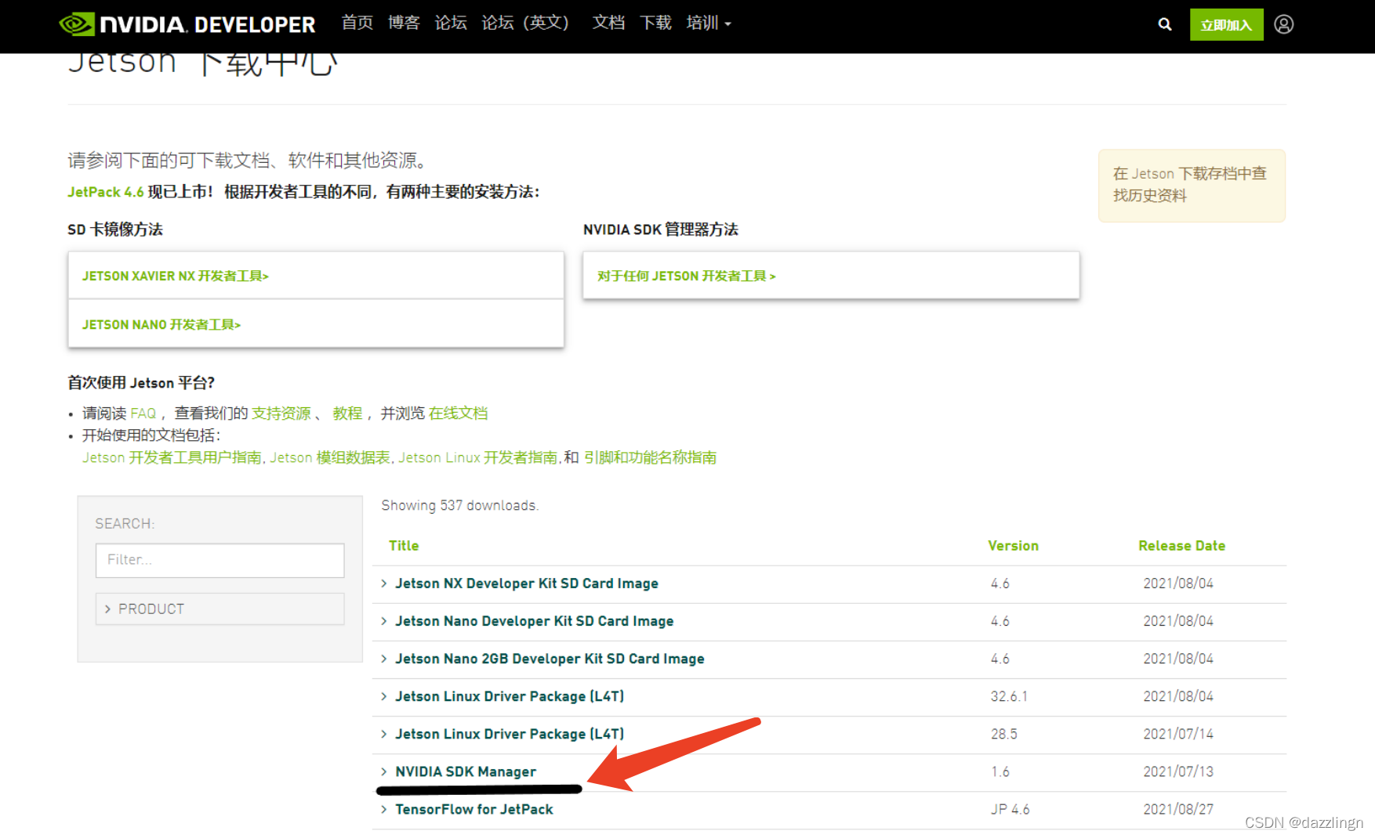Open the 文档 menu item
The width and height of the screenshot is (1375, 838).
pos(608,23)
